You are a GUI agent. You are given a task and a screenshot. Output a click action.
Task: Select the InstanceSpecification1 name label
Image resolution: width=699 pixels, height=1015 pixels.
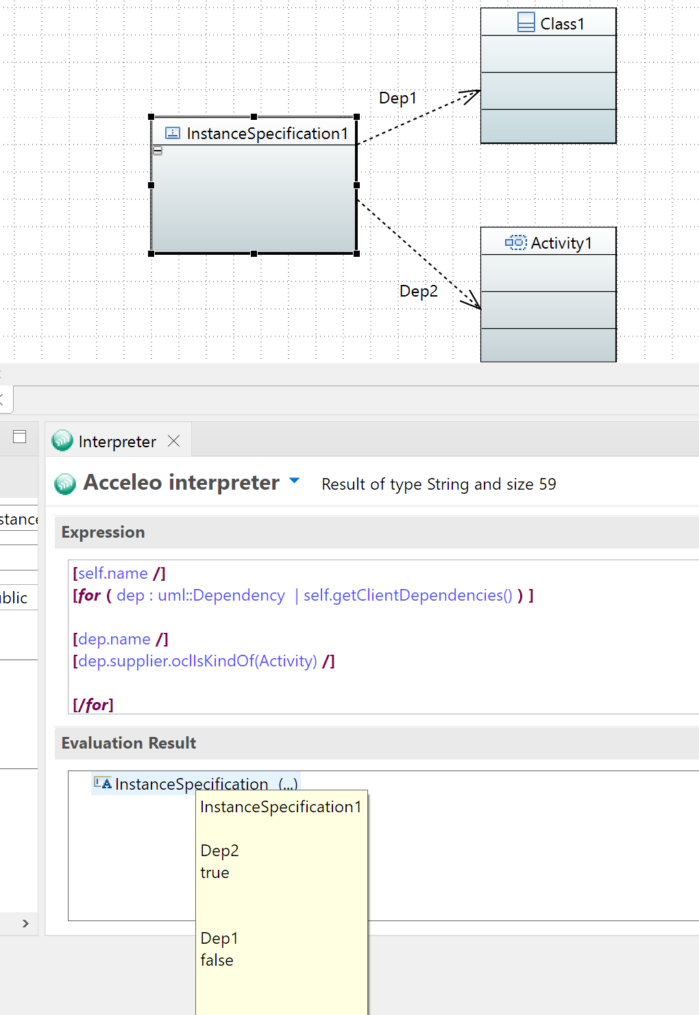click(267, 134)
